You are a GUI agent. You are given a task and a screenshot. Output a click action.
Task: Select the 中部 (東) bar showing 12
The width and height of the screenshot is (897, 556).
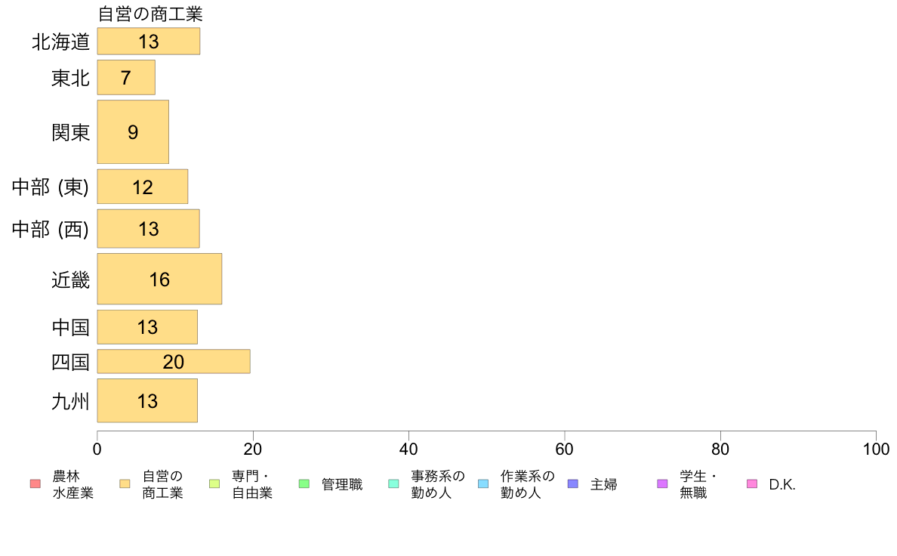(x=143, y=187)
